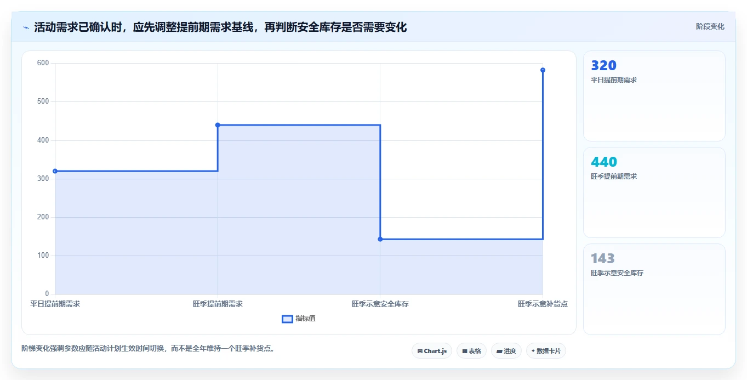Click the footnote starting with 阶梯变化强调参数
Viewport: 747px width, 380px height.
148,348
